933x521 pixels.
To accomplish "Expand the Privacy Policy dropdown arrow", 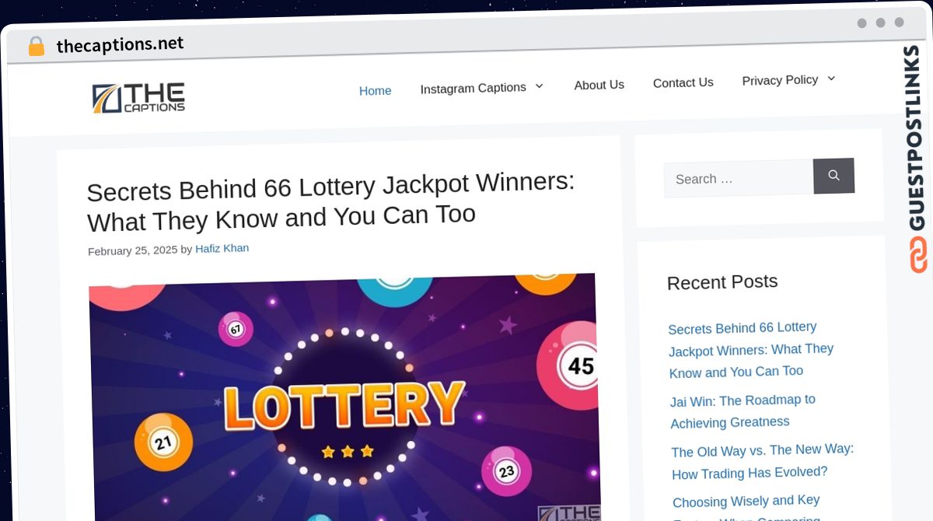I will pos(830,79).
